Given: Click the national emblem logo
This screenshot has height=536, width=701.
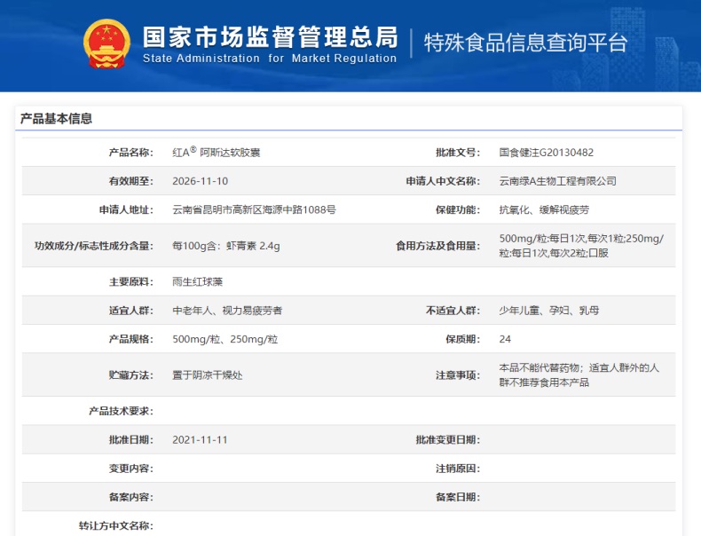Looking at the screenshot, I should point(106,43).
